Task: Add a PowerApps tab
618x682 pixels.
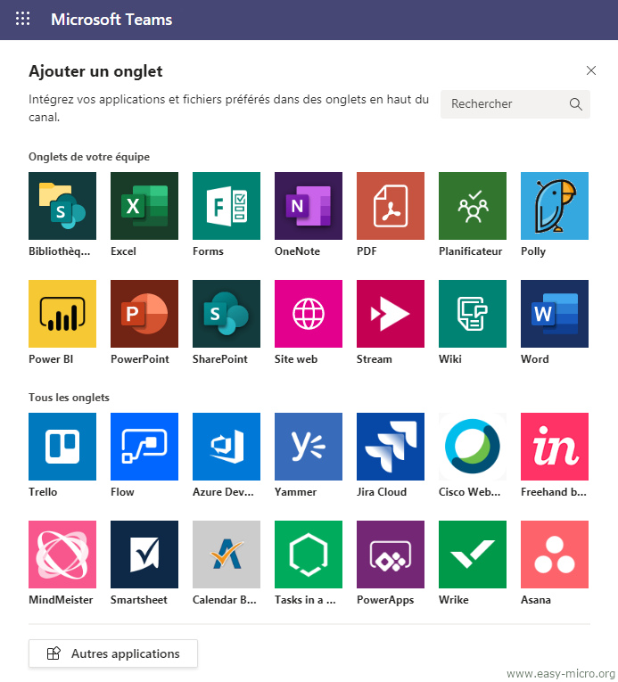Action: pyautogui.click(x=391, y=555)
